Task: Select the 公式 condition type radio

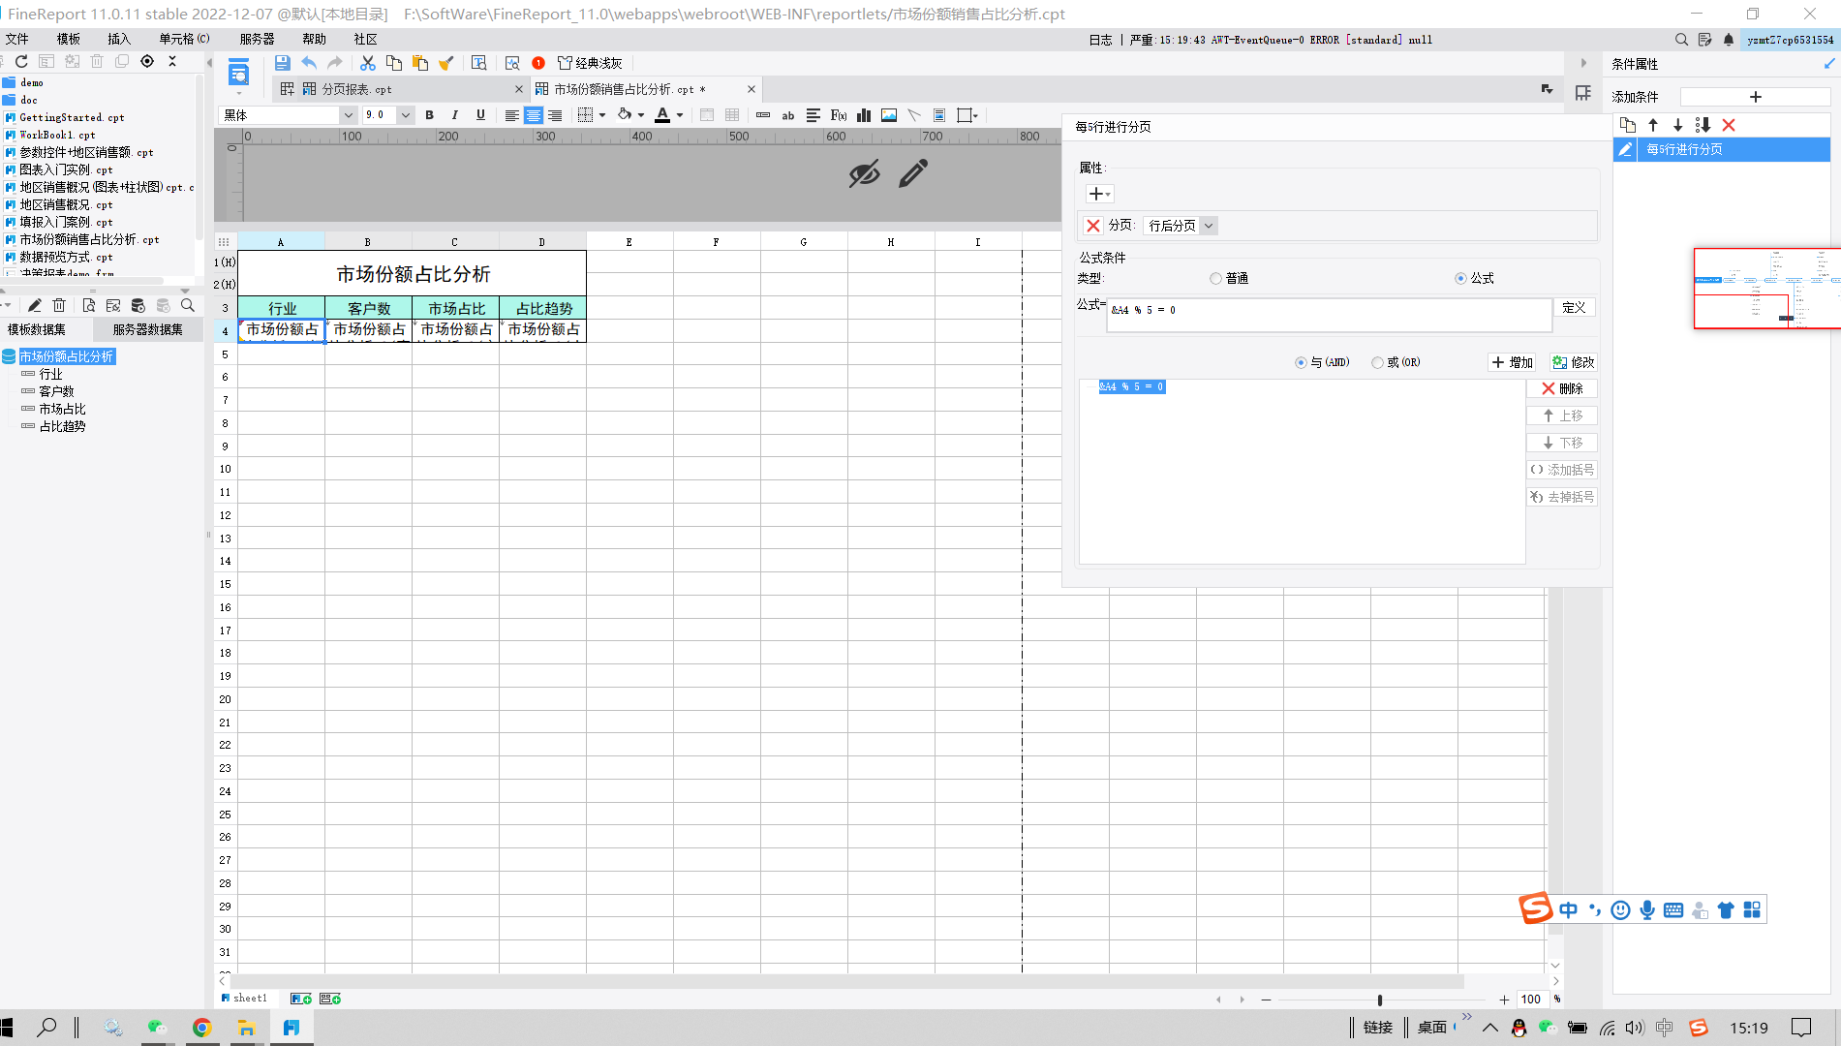Action: click(x=1461, y=279)
